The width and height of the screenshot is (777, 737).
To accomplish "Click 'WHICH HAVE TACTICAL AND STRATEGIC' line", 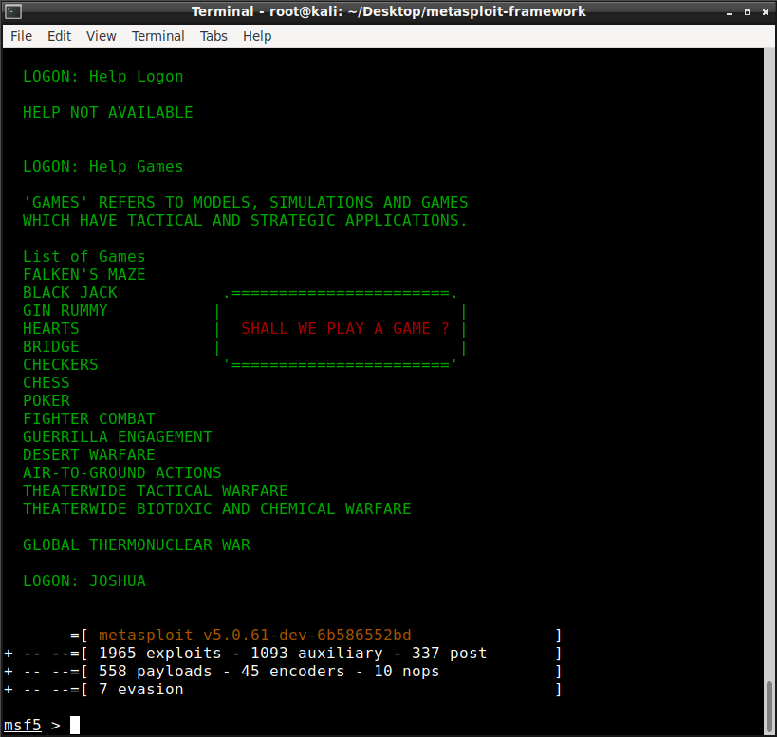I will (x=245, y=220).
